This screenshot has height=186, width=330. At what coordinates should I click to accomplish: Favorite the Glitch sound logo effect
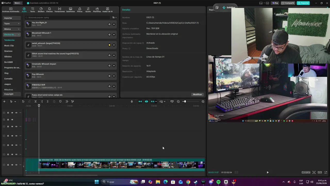(x=109, y=55)
